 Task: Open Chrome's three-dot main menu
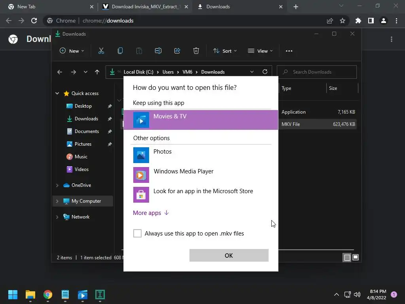(x=396, y=21)
